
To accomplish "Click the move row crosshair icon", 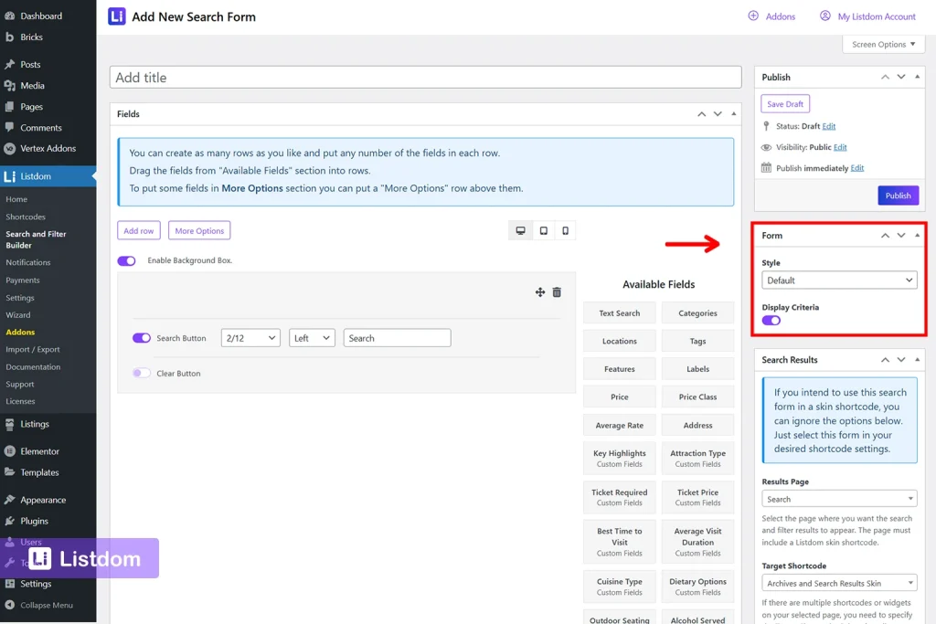I will coord(540,291).
